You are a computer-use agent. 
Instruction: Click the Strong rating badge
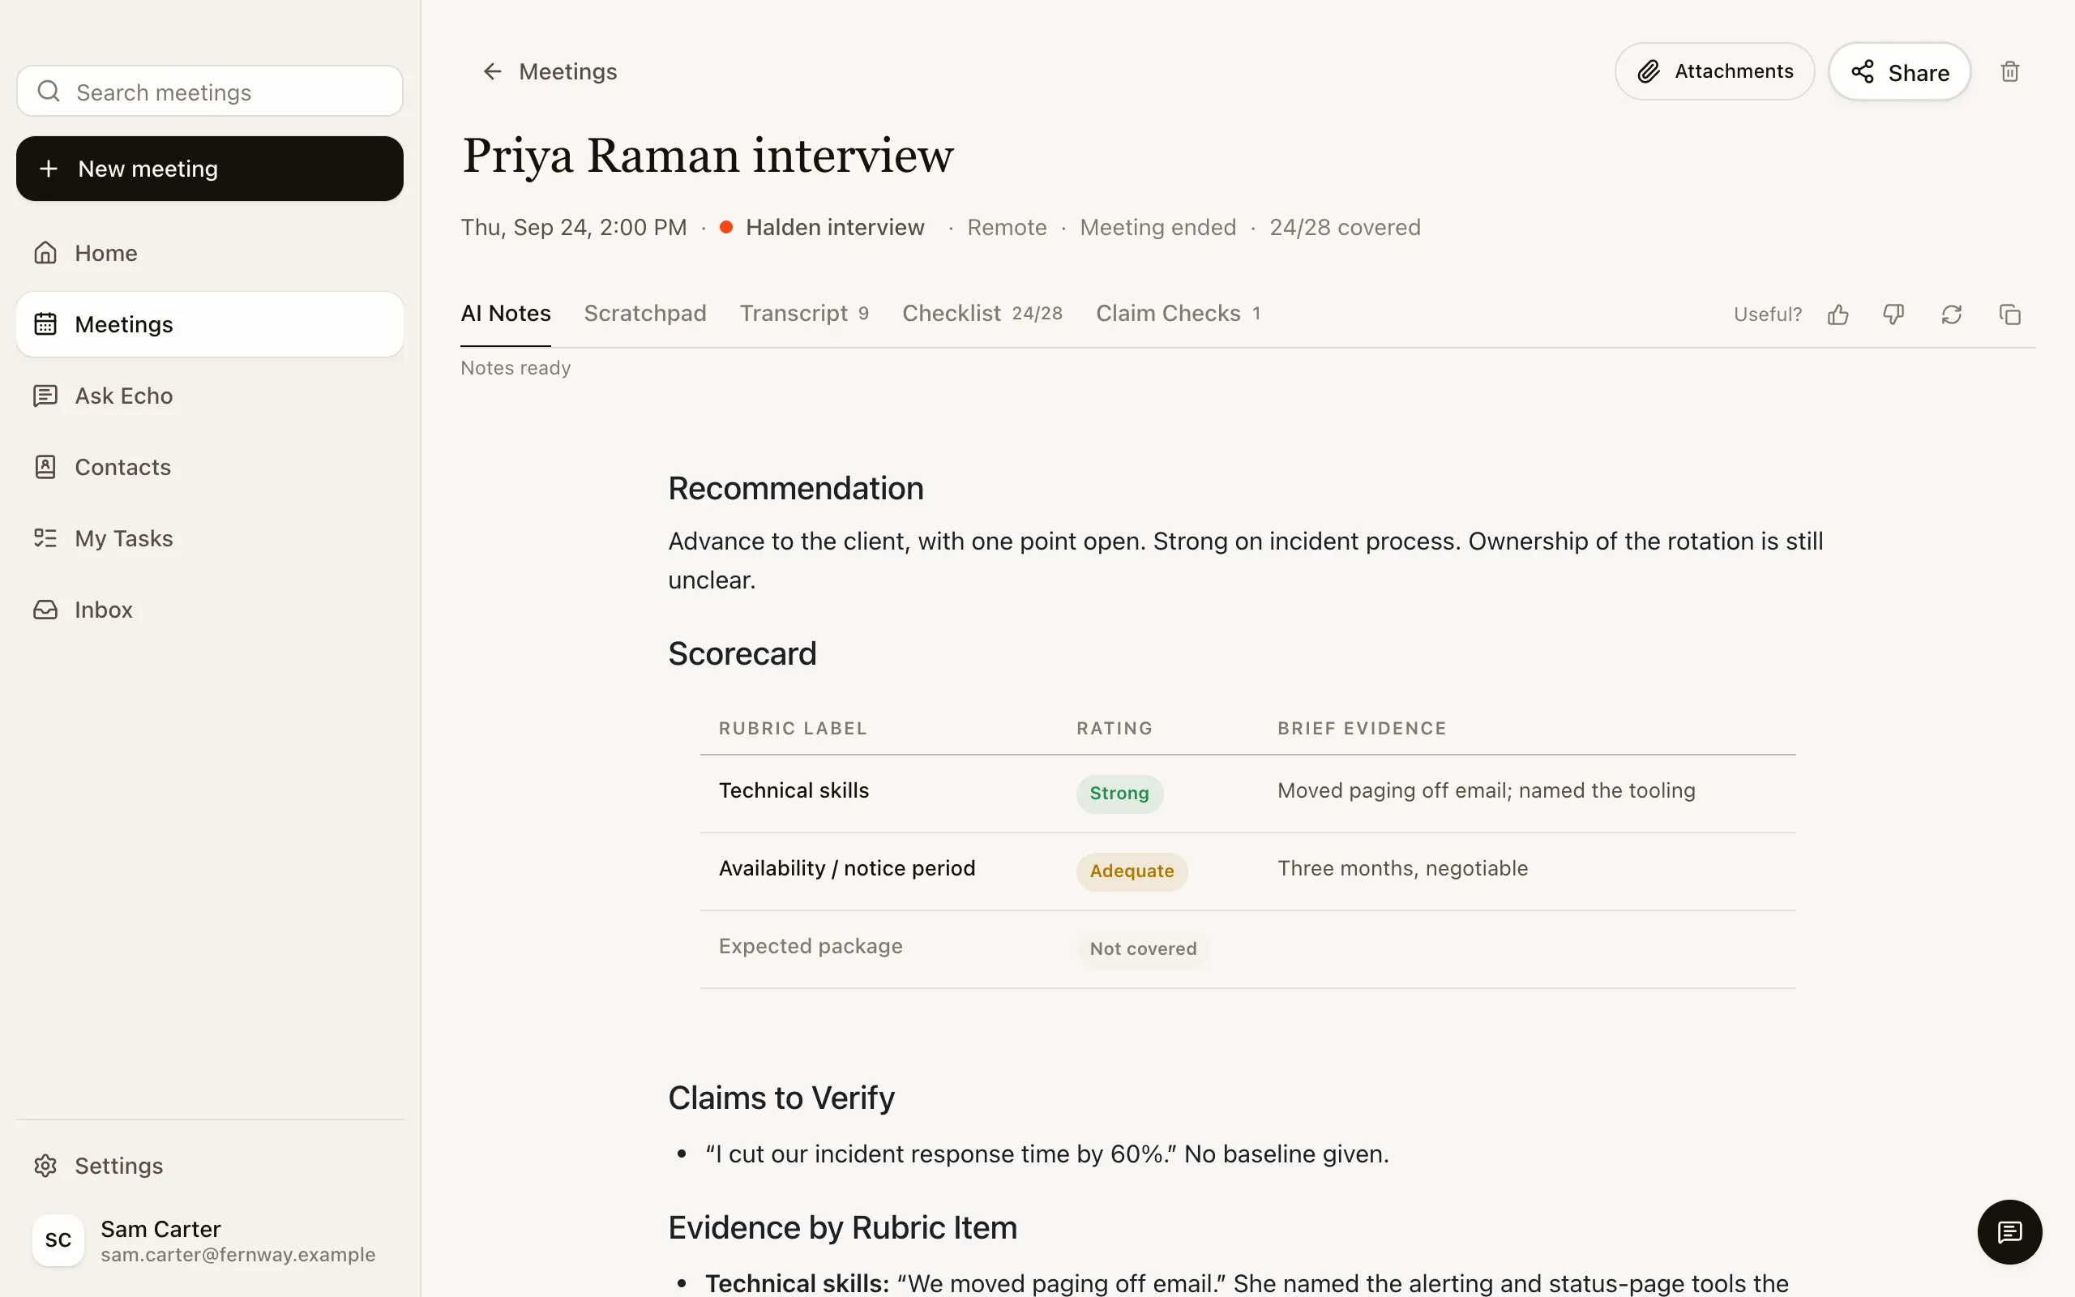(1119, 794)
